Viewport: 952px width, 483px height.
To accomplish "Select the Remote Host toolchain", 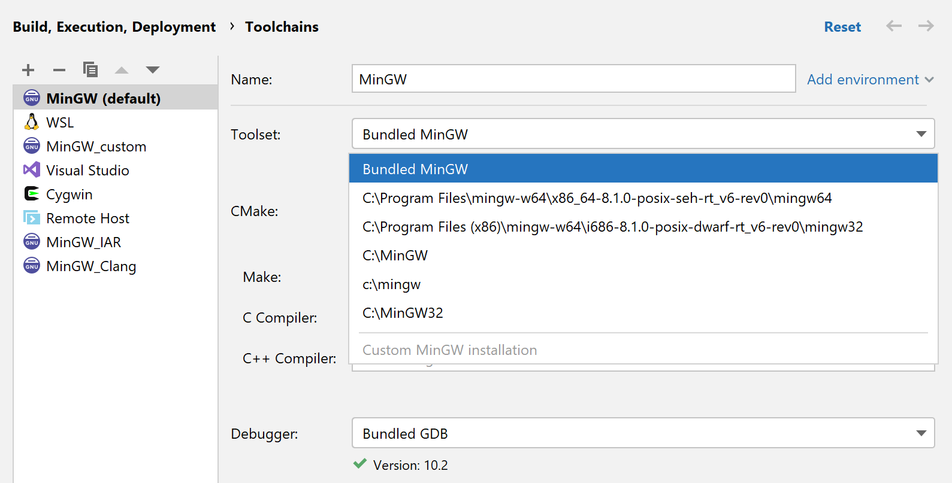I will tap(87, 218).
